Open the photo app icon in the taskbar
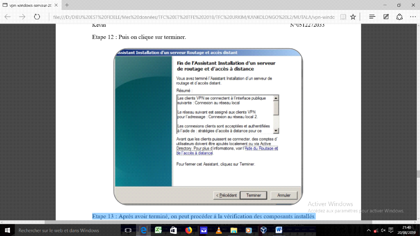 204,230
